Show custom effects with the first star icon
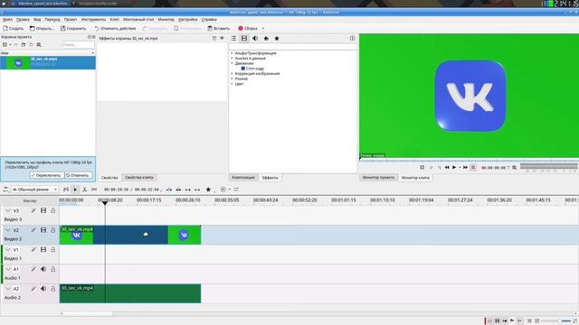 pos(266,38)
